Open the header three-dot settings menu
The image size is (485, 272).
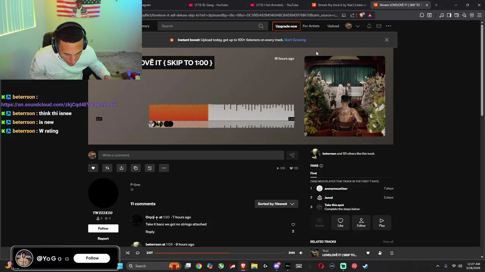click(x=388, y=26)
